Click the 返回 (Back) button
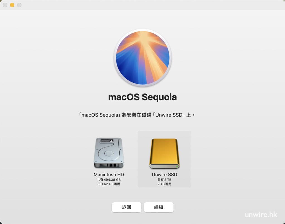The height and width of the screenshot is (224, 285). [127, 207]
